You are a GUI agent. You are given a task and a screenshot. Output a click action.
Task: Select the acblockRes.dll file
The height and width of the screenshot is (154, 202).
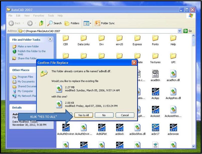coord(137,129)
